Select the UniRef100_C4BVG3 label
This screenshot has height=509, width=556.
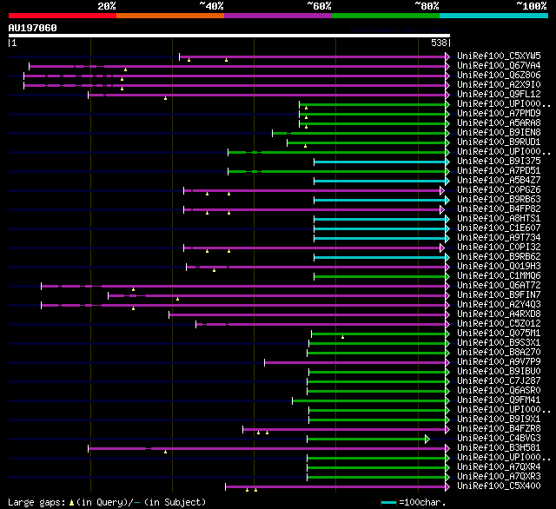click(x=499, y=439)
